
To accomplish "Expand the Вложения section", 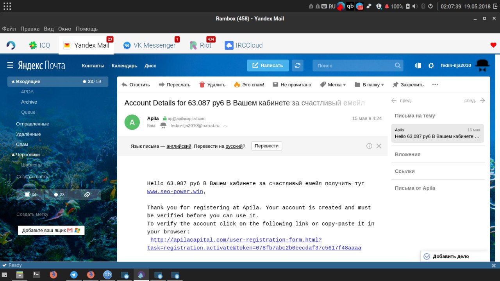I will (x=407, y=154).
